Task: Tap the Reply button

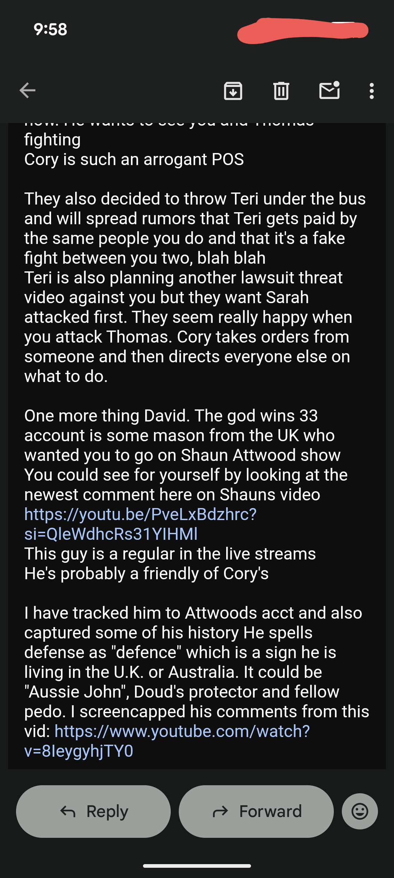Action: point(93,811)
